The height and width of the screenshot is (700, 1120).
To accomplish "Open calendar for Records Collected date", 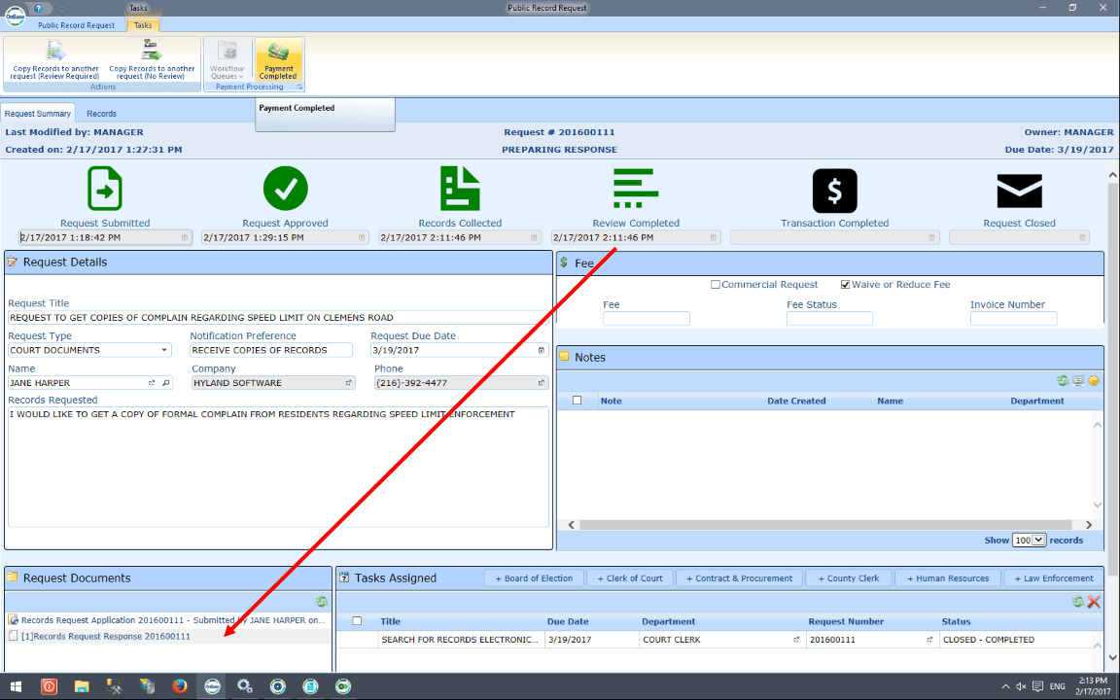I will [534, 238].
